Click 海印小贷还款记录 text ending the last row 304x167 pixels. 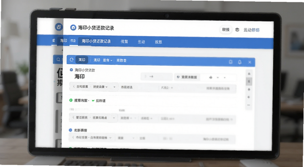tap(216, 139)
